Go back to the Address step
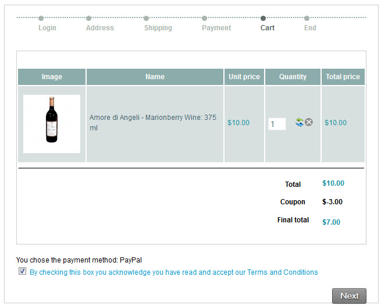Screen dimensions: 381x305 (x=100, y=27)
